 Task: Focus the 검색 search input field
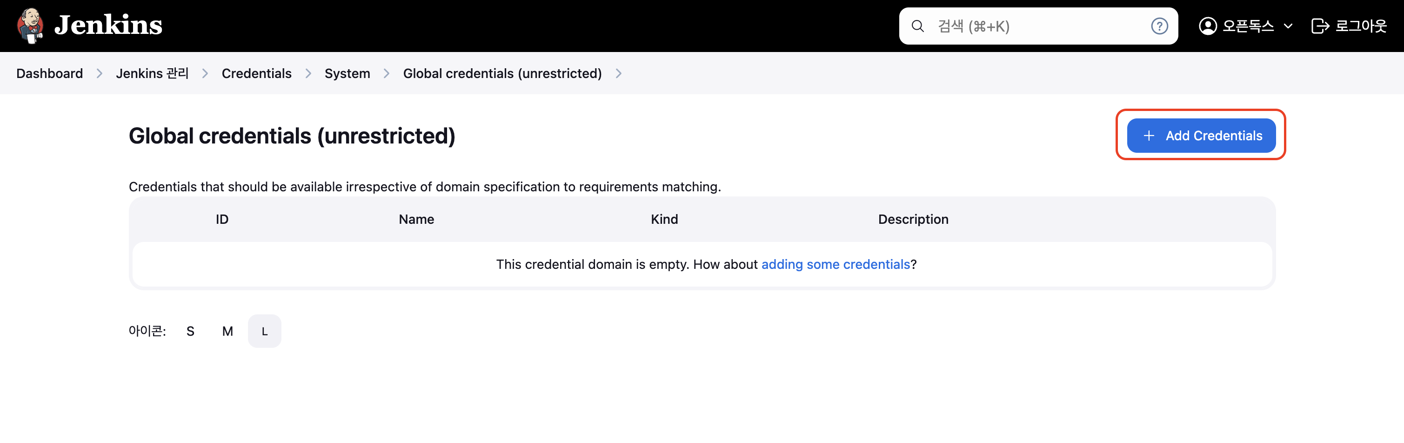point(1038,26)
